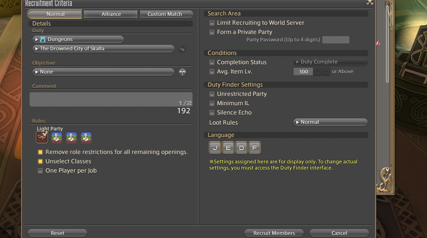Screen dimensions: 427x238
Task: Click the first Light Party role slot with the mask icon
Action: 42,137
